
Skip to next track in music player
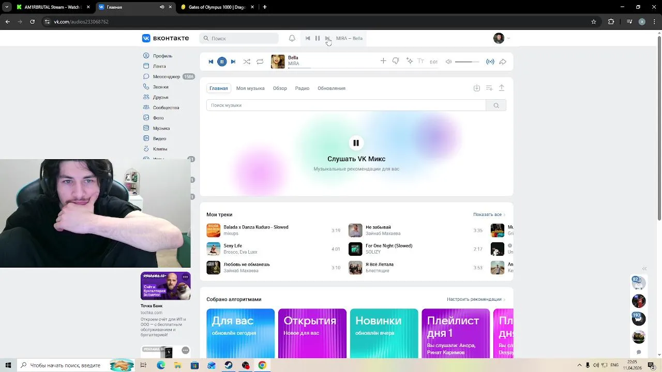click(x=233, y=61)
